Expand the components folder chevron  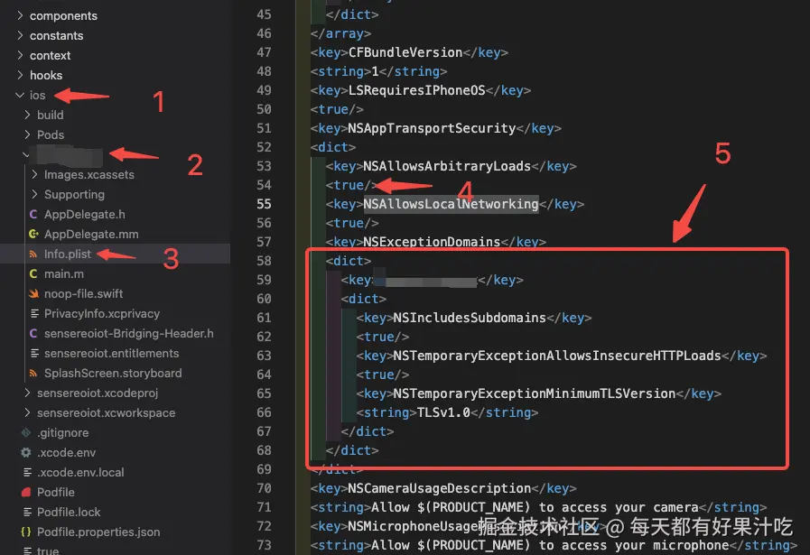(x=20, y=15)
